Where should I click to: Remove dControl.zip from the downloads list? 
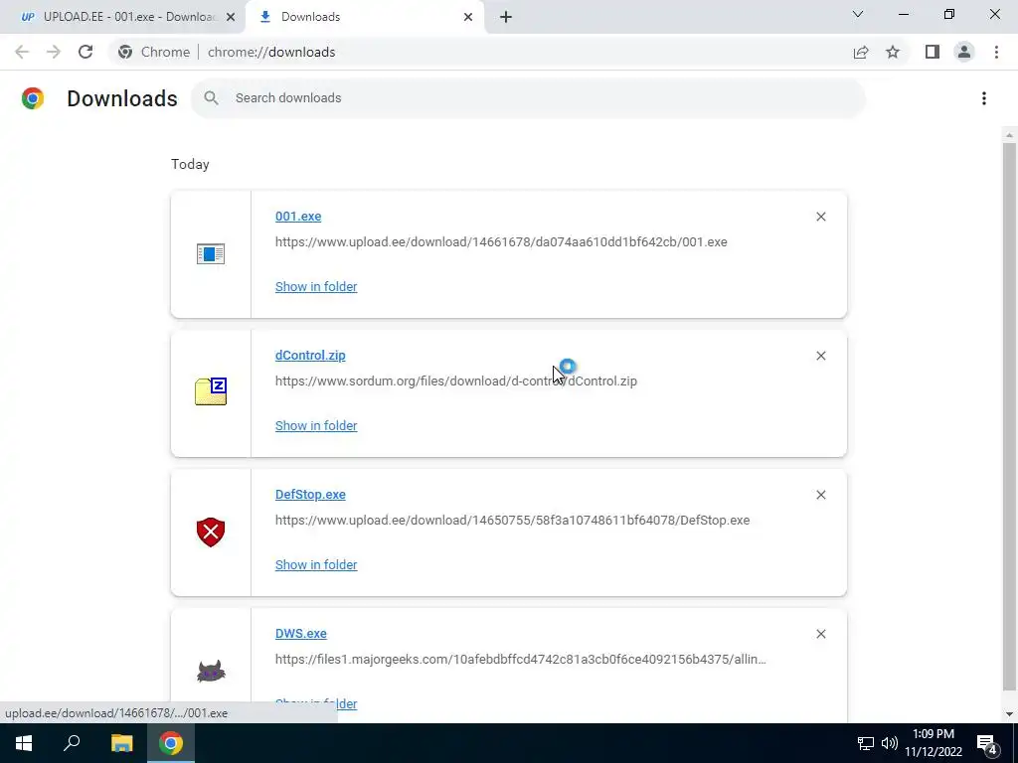click(820, 356)
